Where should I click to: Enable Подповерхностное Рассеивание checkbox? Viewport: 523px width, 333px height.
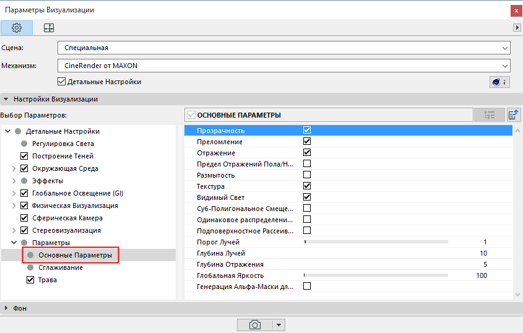pos(307,230)
